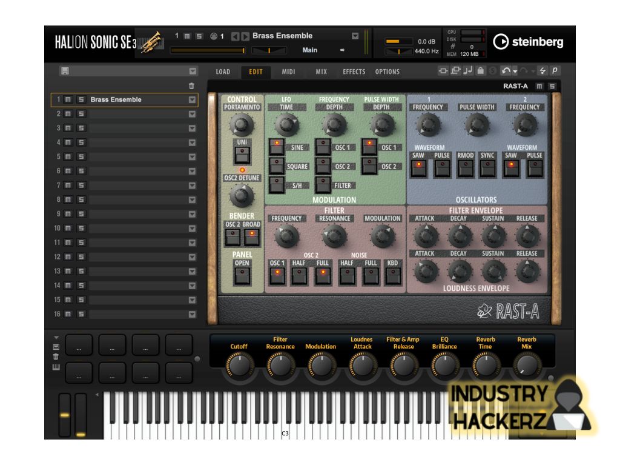The width and height of the screenshot is (620, 465).
Task: Click the master volume slider showing 0.0 dB
Action: click(x=398, y=41)
